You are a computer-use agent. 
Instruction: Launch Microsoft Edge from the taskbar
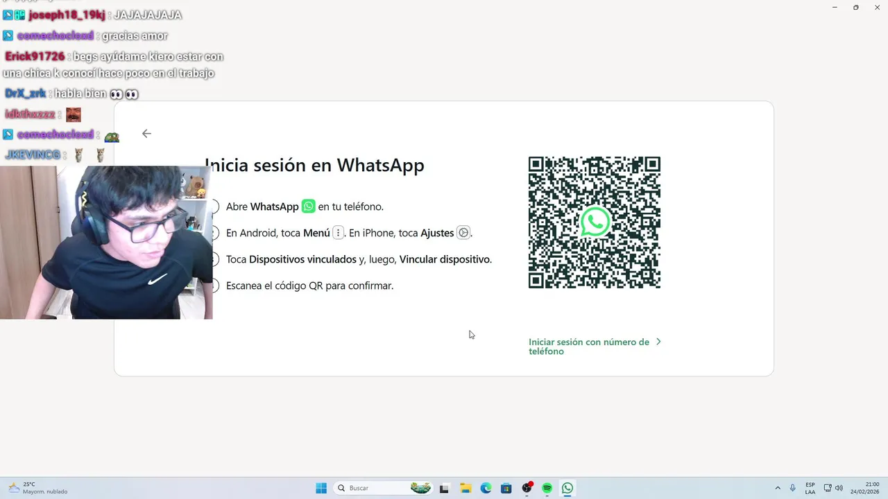[486, 488]
